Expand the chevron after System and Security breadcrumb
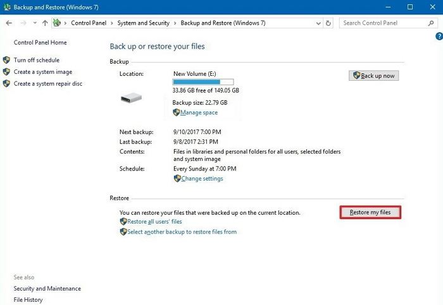The height and width of the screenshot is (305, 443). click(x=175, y=23)
